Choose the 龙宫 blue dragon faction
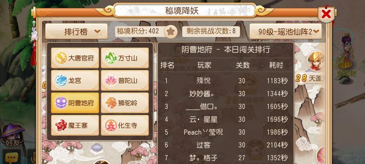365x164 pixels. [75, 80]
